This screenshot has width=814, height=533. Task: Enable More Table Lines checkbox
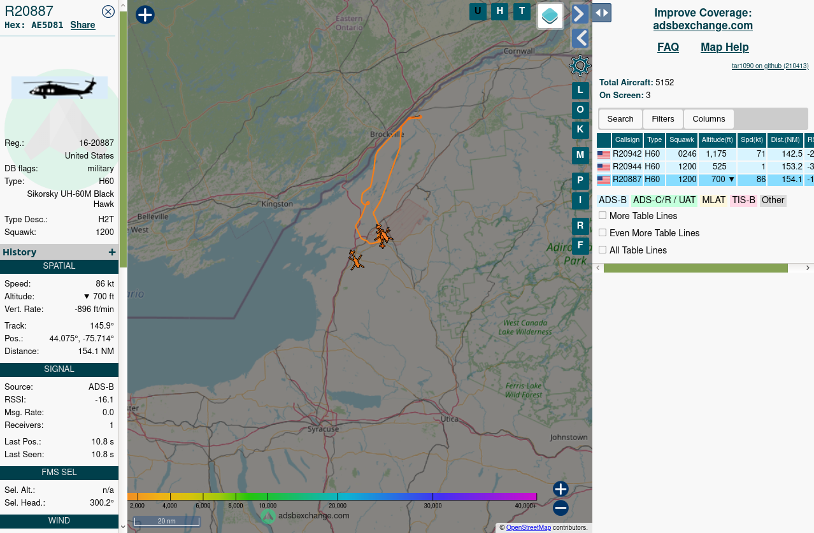click(603, 216)
